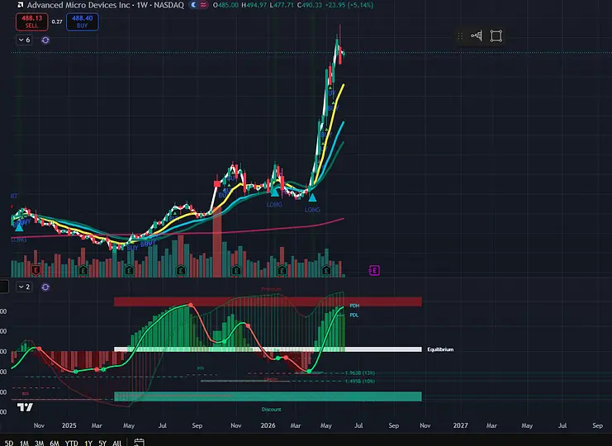The width and height of the screenshot is (612, 446).
Task: Click the red 488.13 SELL button
Action: pos(32,21)
